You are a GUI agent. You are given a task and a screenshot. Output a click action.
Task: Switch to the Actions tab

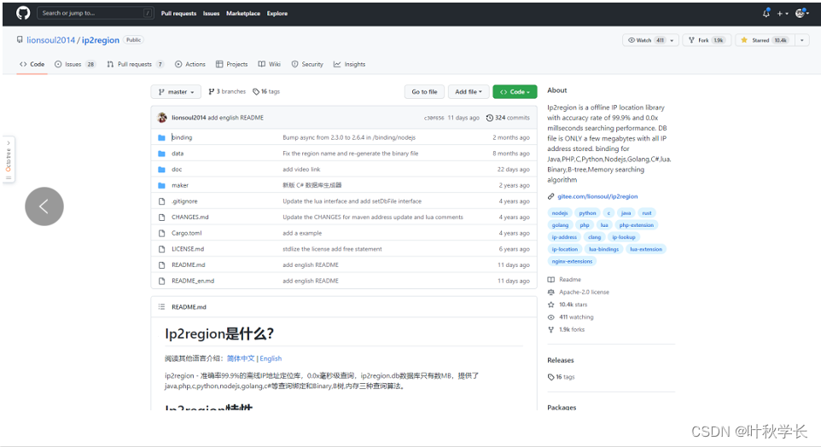[190, 64]
